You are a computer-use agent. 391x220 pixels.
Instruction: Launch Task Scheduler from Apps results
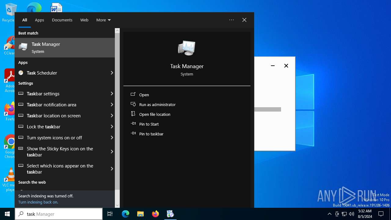(62, 73)
